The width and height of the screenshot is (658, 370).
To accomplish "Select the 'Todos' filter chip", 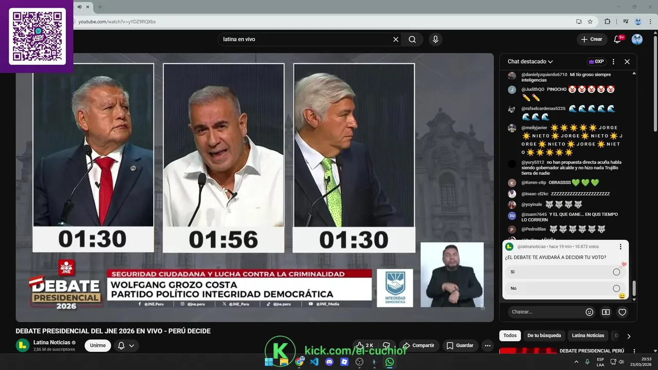I will pos(510,336).
